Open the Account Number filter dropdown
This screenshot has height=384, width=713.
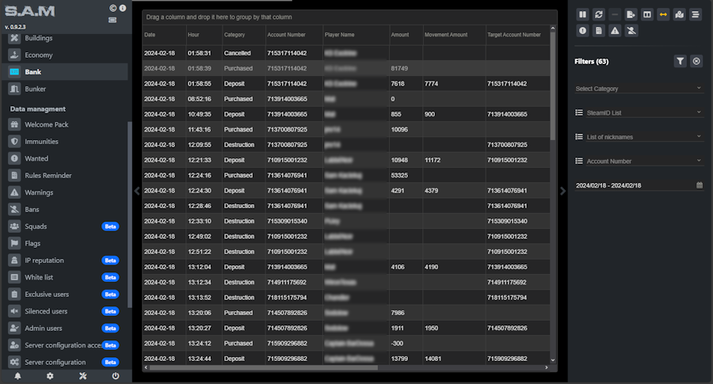coord(639,161)
